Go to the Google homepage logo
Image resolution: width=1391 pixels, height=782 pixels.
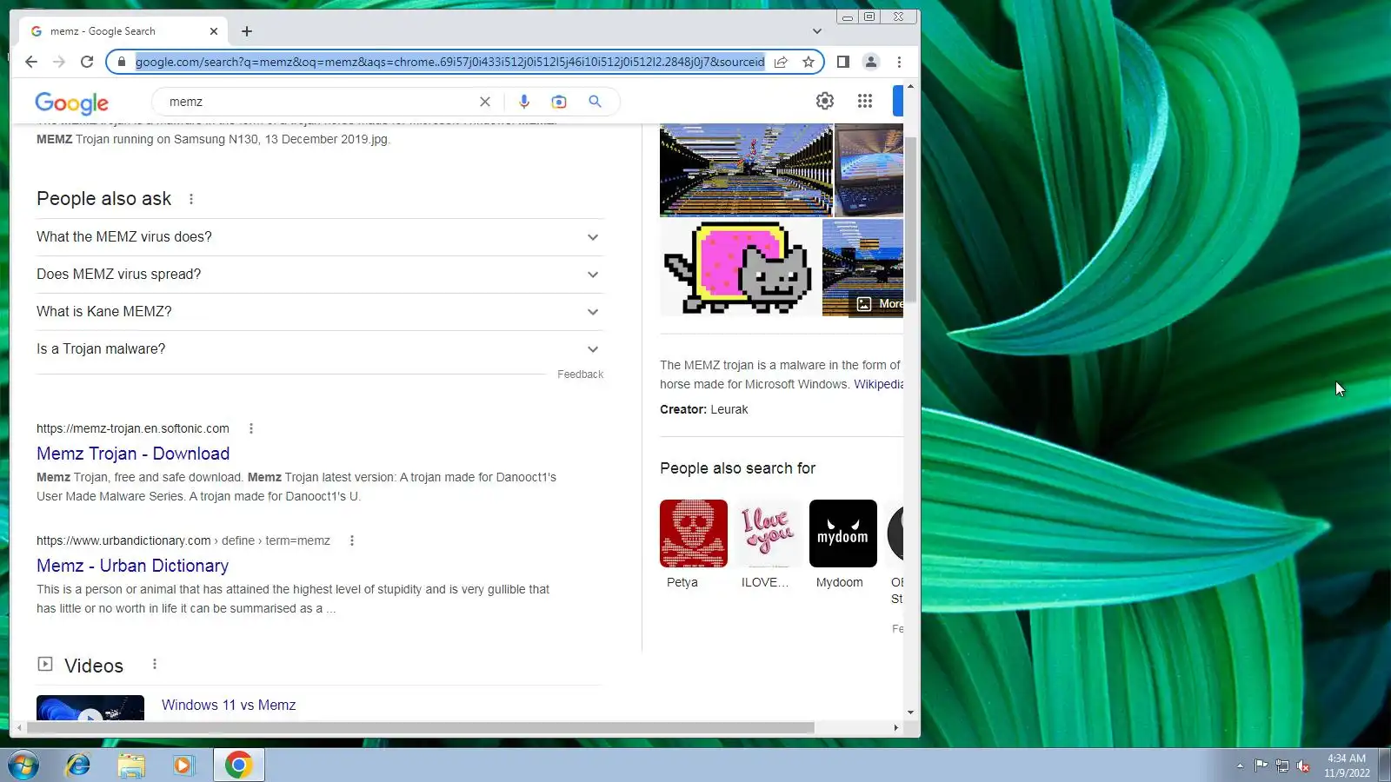72,103
